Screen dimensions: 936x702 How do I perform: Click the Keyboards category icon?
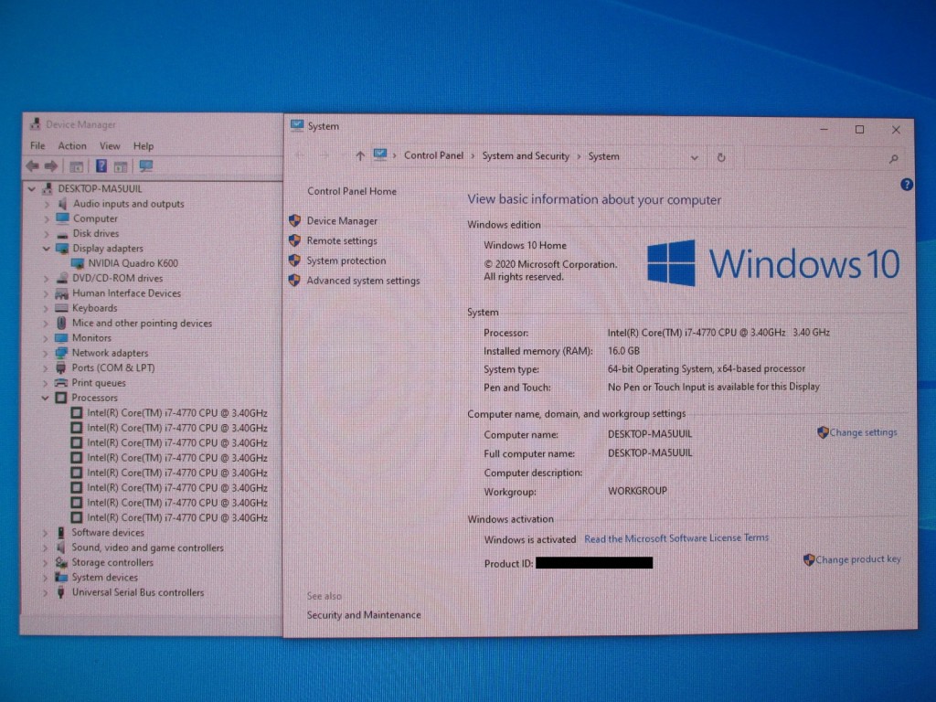point(61,308)
